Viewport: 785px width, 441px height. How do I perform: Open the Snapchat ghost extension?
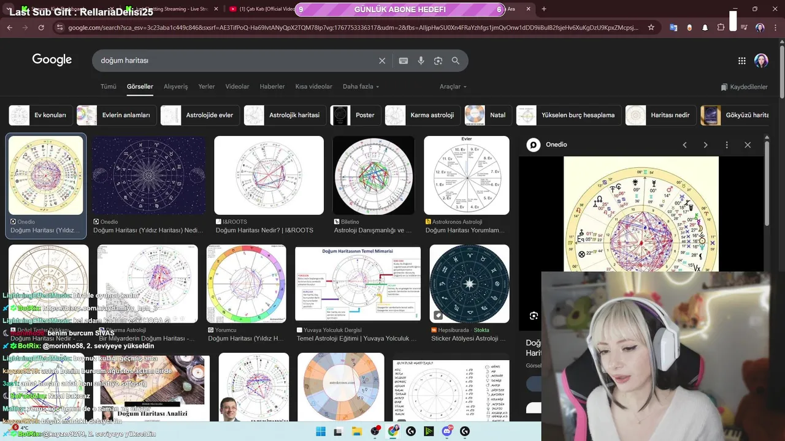[x=705, y=28]
